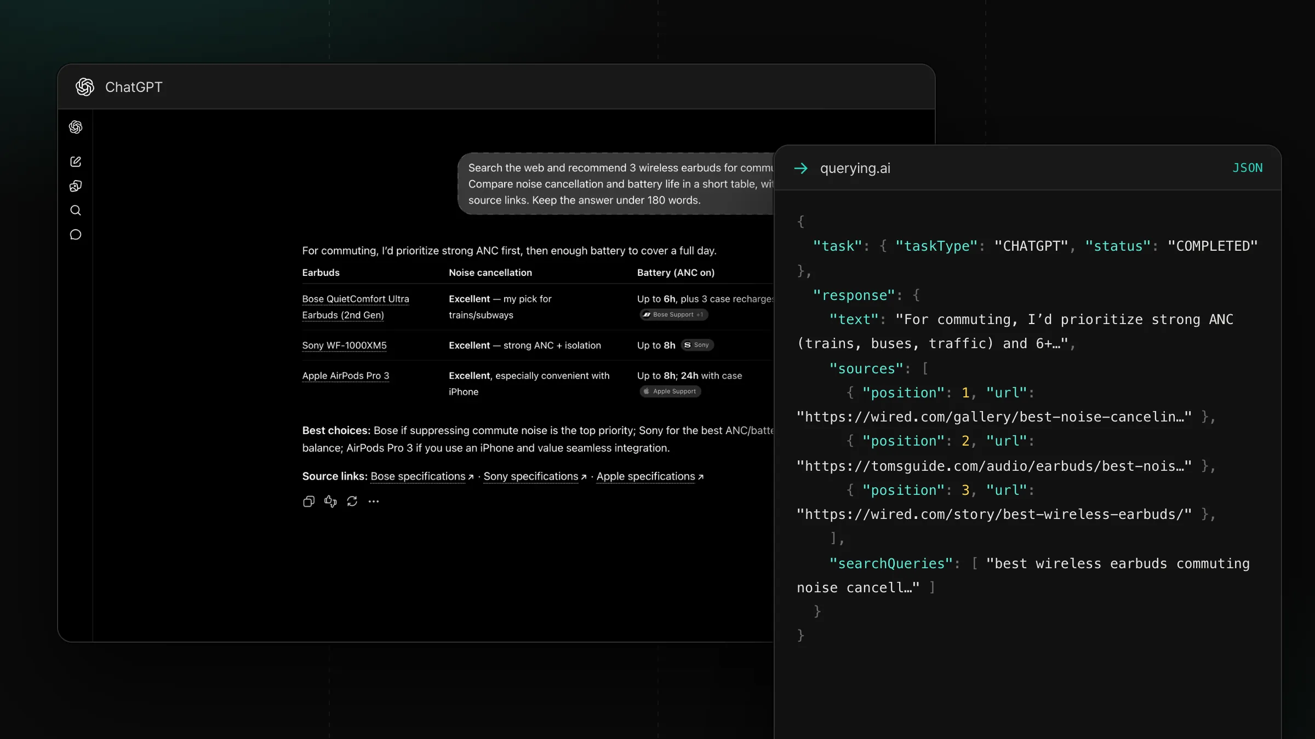
Task: Click the tomsguide.com URL in JSON
Action: [994, 466]
